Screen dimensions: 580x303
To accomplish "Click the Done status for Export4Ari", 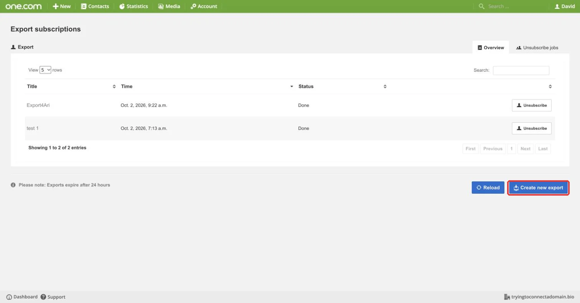I will point(303,105).
